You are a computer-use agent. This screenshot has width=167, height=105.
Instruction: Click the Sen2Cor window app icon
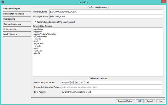tap(3, 2)
